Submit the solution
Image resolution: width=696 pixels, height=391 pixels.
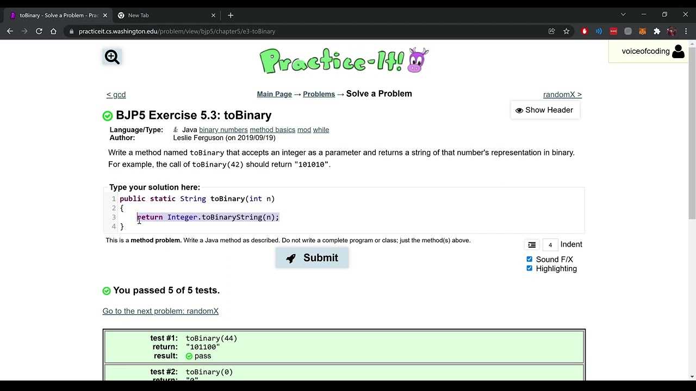click(312, 258)
